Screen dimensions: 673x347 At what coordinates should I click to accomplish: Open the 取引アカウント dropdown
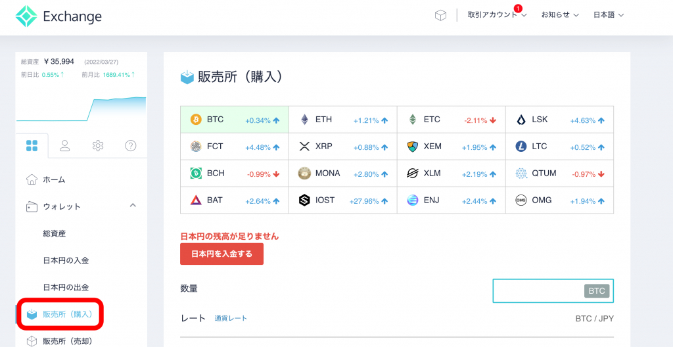(x=497, y=15)
